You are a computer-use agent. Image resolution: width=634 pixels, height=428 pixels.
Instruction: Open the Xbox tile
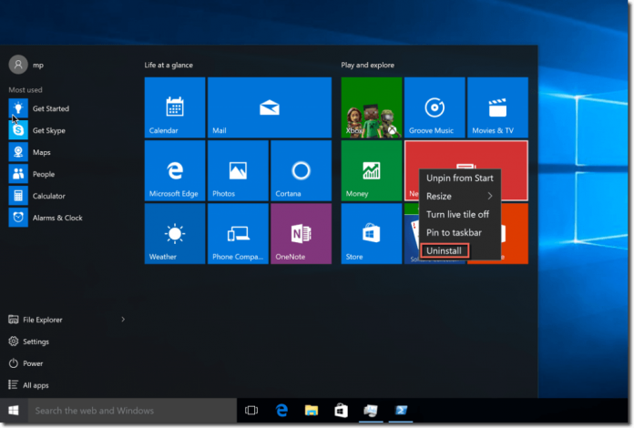point(371,107)
